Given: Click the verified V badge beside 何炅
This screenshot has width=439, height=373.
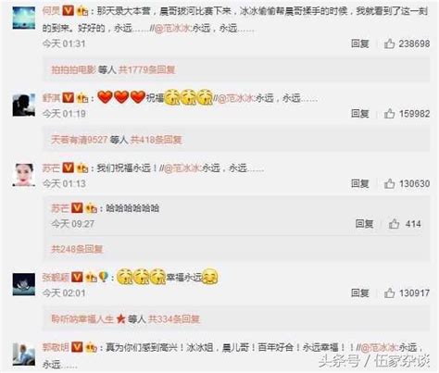Looking at the screenshot, I should [x=68, y=11].
